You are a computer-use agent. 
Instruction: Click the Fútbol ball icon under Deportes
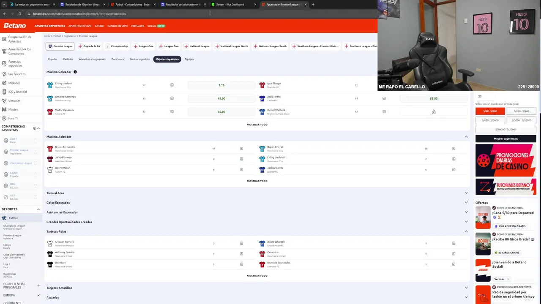4,218
